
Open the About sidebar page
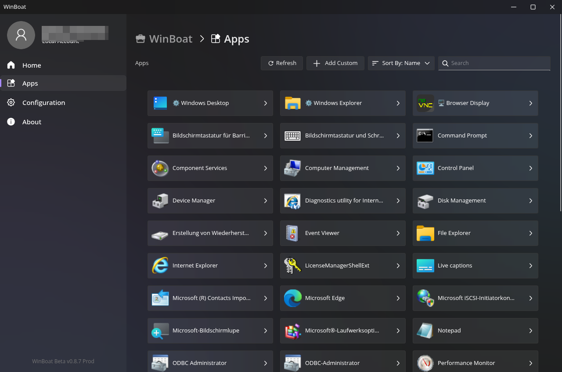click(x=32, y=122)
